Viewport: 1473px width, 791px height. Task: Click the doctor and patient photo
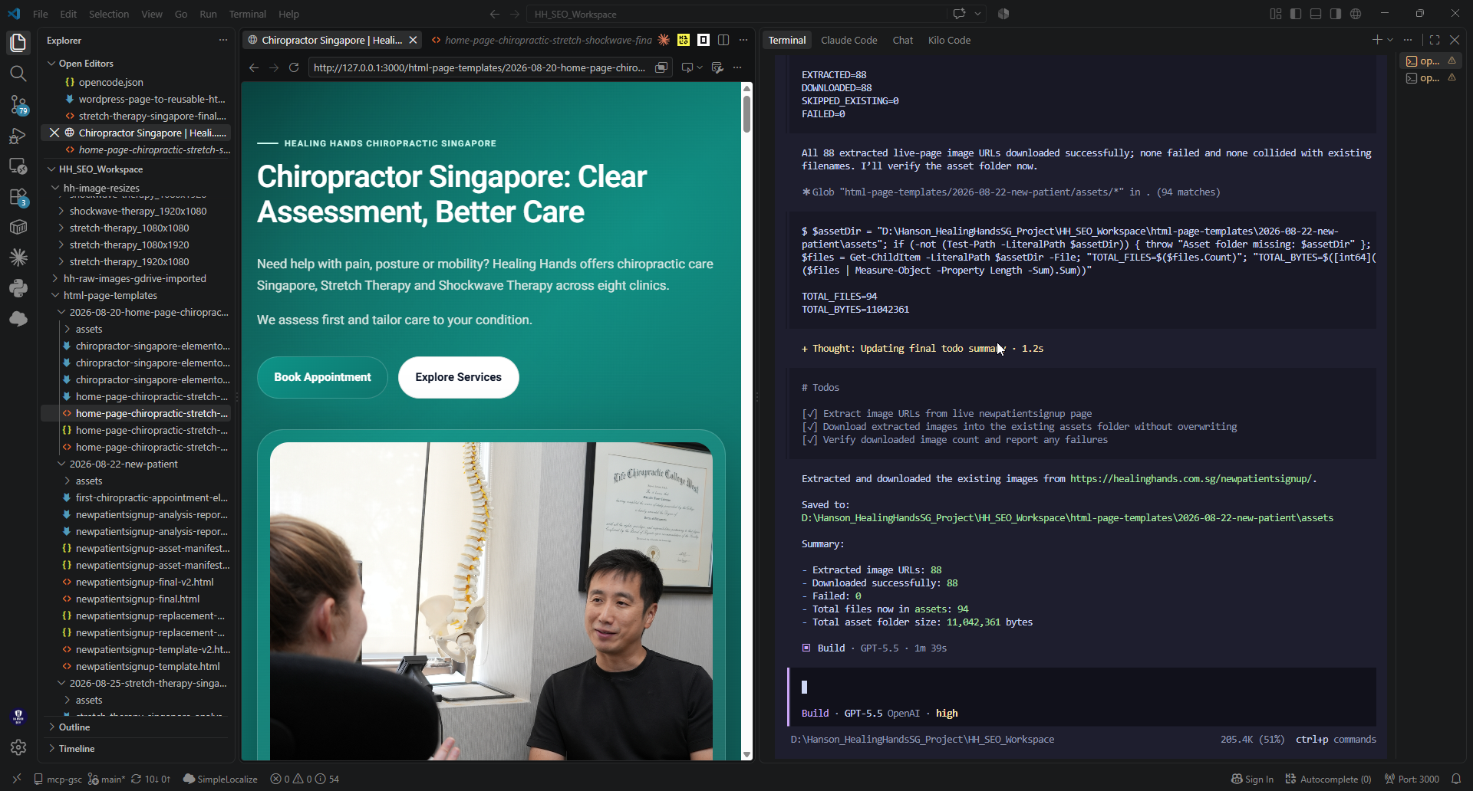click(491, 601)
